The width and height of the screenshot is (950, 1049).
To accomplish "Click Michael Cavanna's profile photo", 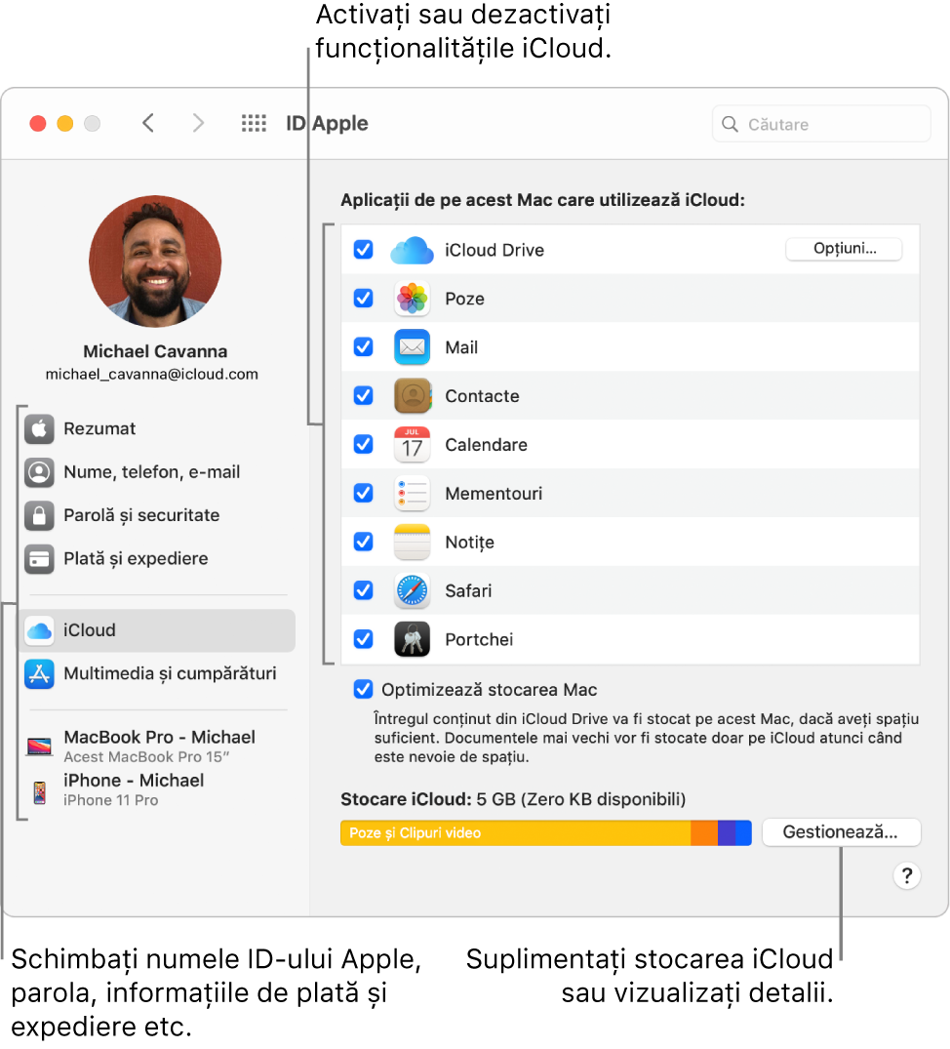I will click(155, 262).
